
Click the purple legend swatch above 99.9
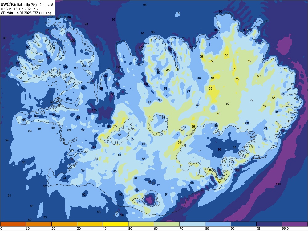click(295, 224)
